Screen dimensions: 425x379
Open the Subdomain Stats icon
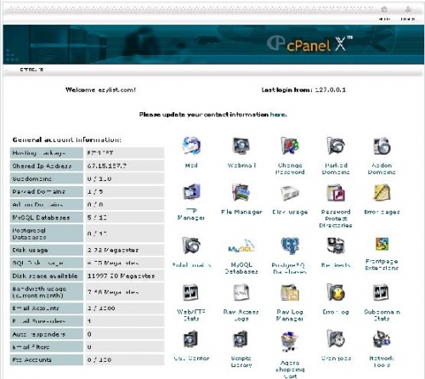coord(381,292)
